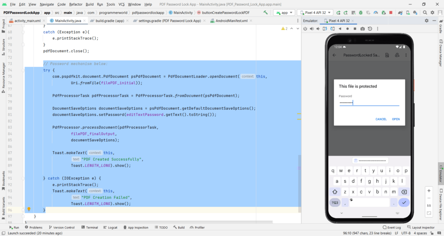This screenshot has width=444, height=236.
Task: Open the Refactor menu
Action: (75, 4)
